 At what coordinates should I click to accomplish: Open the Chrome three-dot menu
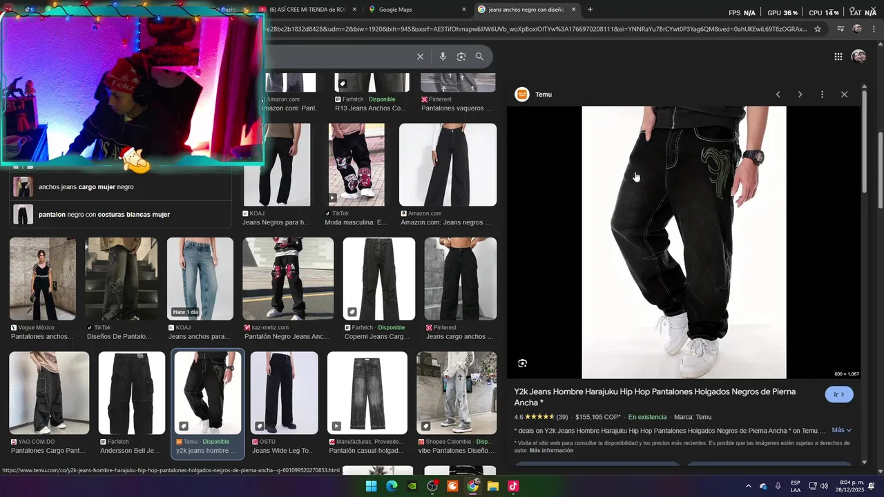click(x=873, y=29)
